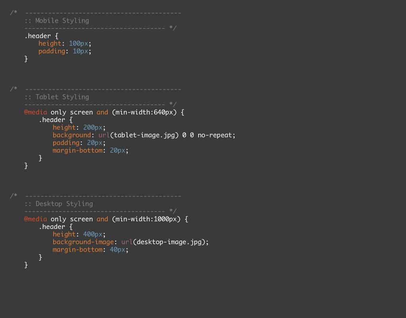This screenshot has height=318, width=406.
Task: Click the 'Mobile Styling' comment text
Action: (x=62, y=21)
